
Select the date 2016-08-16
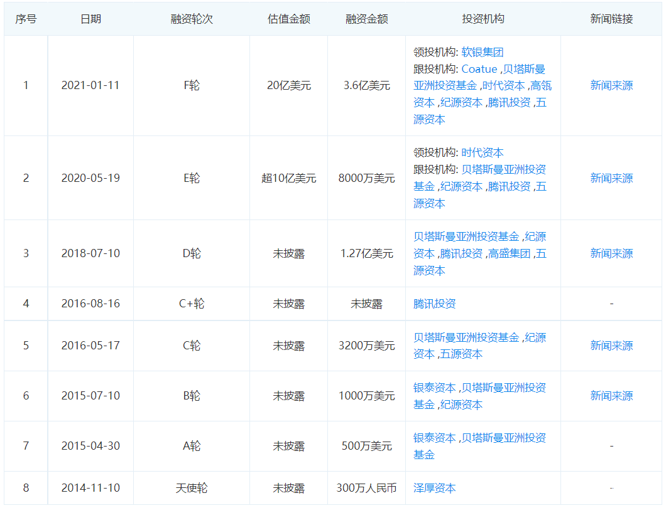[90, 304]
